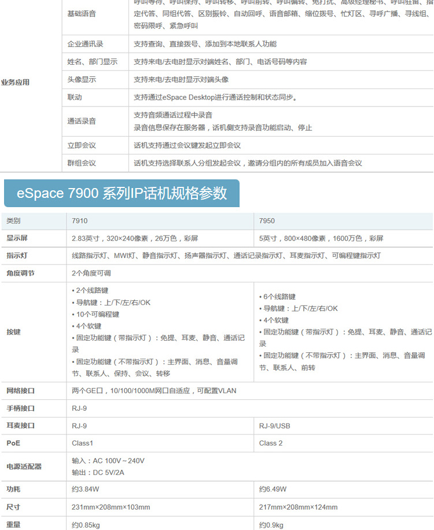Screen dimensions: 434x530
Task: Select the Class 2 PoE value
Action: click(x=271, y=443)
